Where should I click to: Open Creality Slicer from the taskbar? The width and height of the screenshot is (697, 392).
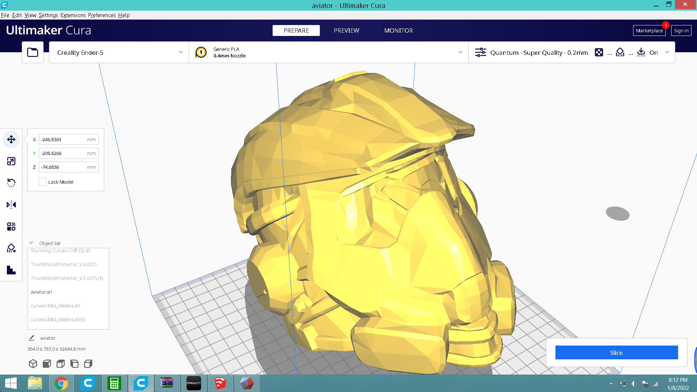193,383
